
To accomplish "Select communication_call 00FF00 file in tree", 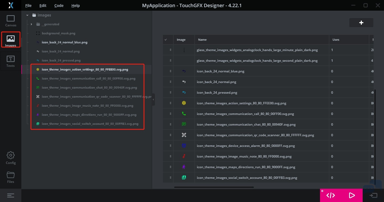I will point(89,79).
